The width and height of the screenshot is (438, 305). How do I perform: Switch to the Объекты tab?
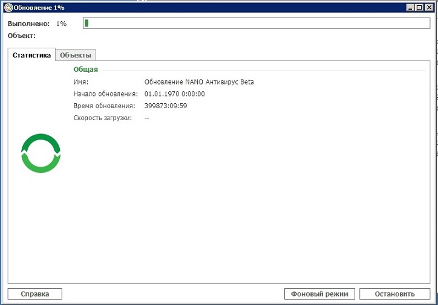76,55
